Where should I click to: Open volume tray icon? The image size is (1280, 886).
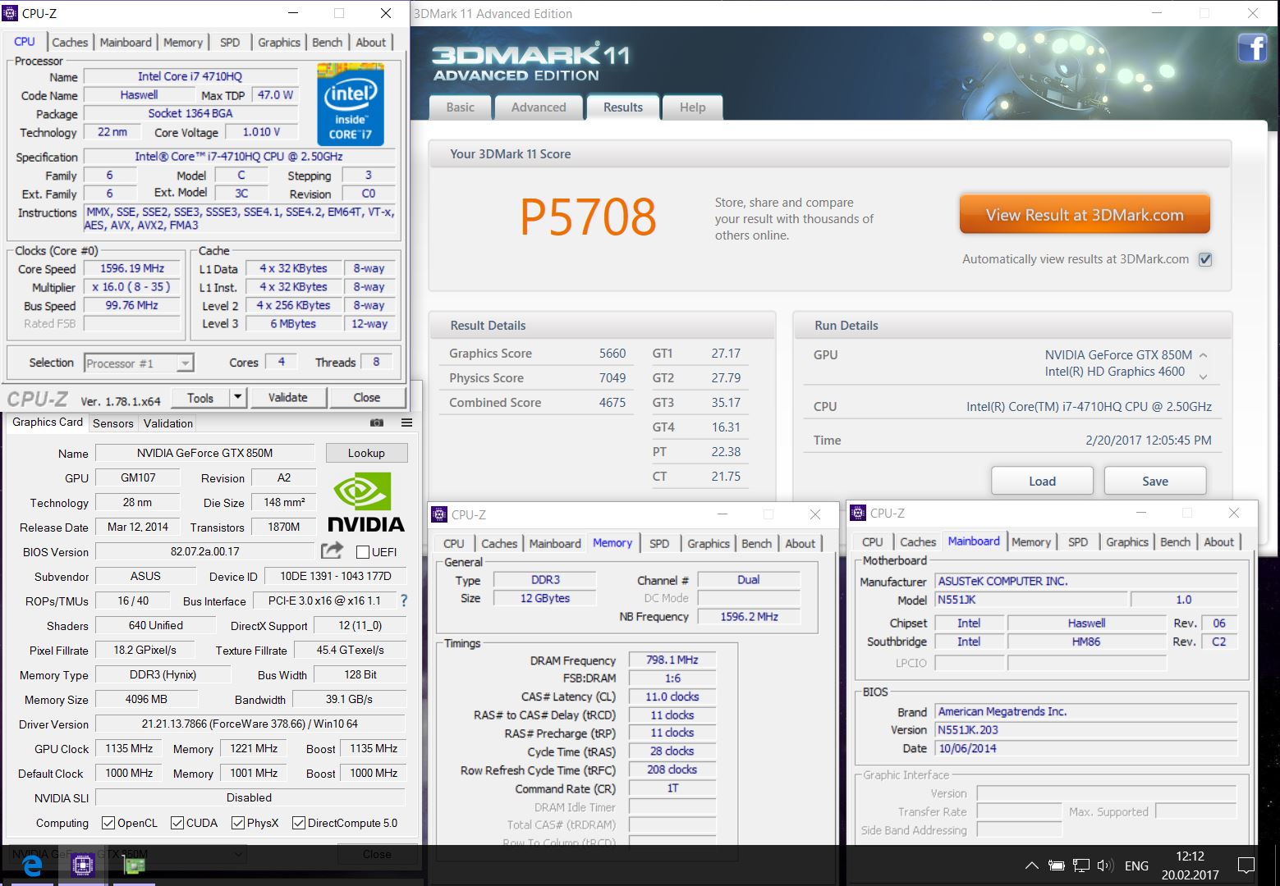(1105, 865)
